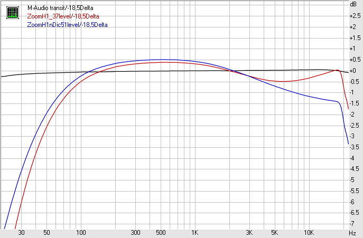Screen dimensions: 363x238
Task: Click the +1 dB scale label
Action: click(x=353, y=49)
